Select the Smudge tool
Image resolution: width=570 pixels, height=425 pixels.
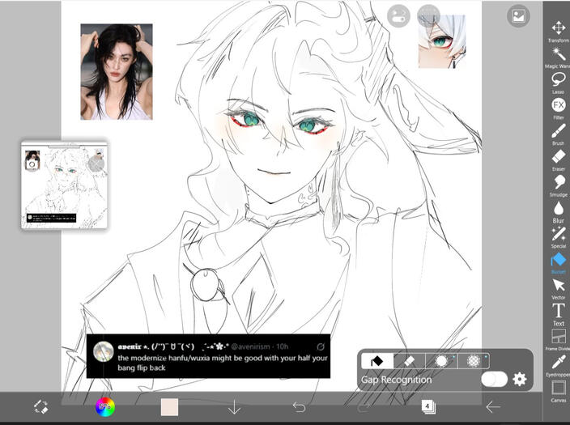click(x=558, y=185)
